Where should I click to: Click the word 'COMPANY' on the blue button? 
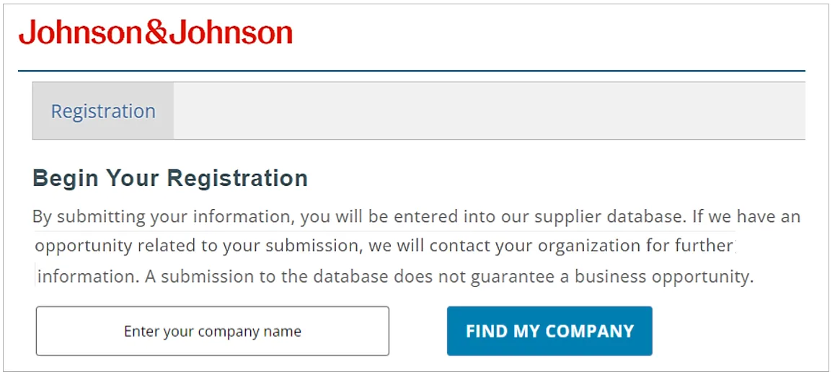click(x=590, y=331)
